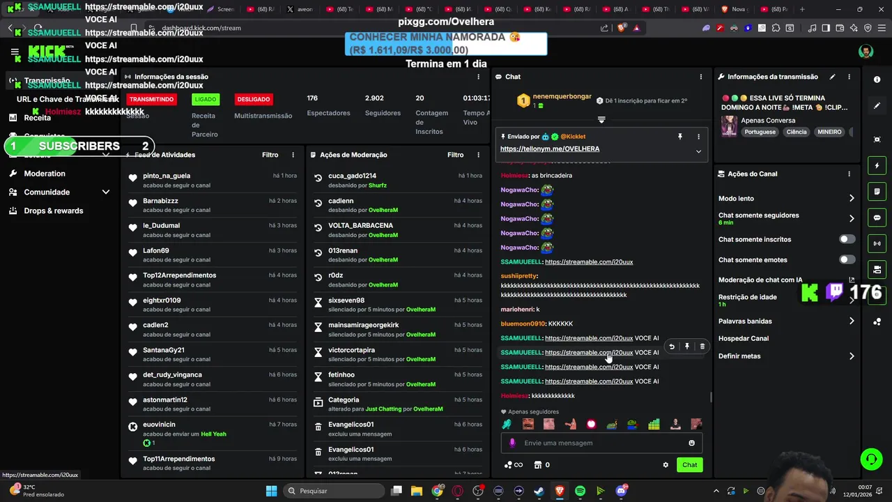The image size is (892, 502).
Task: Toggle Chat somente emotes switch
Action: click(x=847, y=259)
